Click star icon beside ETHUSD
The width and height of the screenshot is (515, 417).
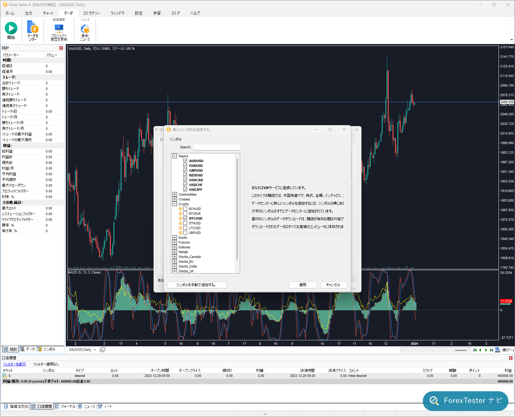(x=181, y=223)
